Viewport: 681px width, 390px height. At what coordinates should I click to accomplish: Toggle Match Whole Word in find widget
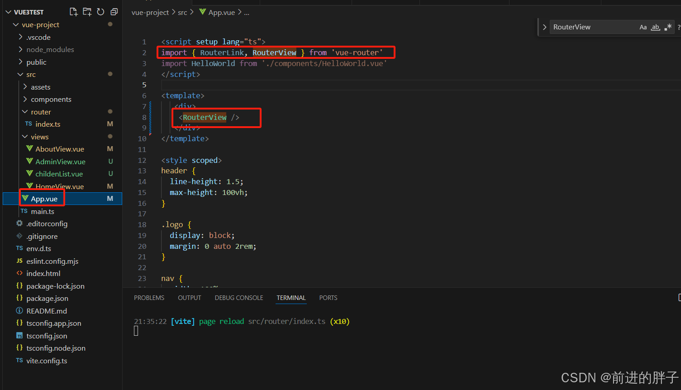pyautogui.click(x=655, y=27)
